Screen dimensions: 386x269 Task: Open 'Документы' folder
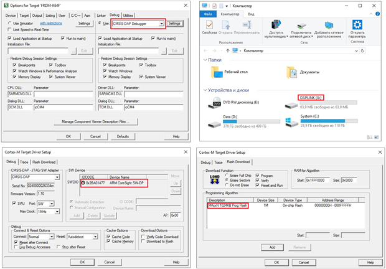(303, 72)
